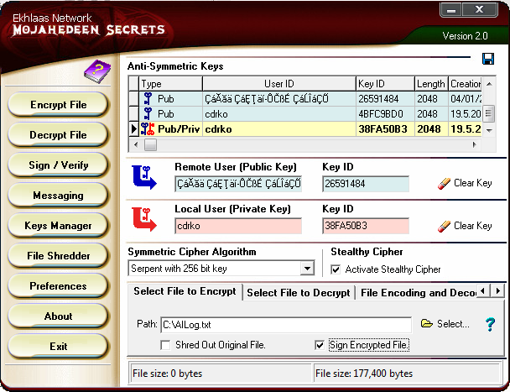This screenshot has width=510, height=392.
Task: Click the Exit button
Action: pos(58,347)
